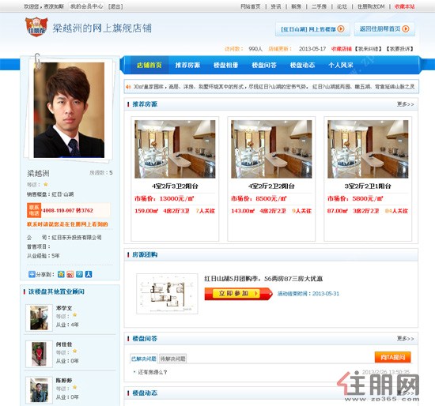Viewport: 435px width, 406px height.
Task: Open 店铺首页 navigation tab
Action: click(x=149, y=65)
